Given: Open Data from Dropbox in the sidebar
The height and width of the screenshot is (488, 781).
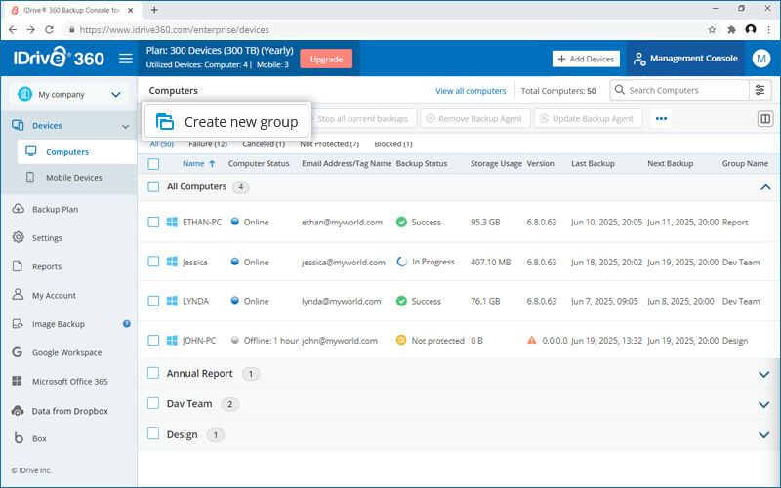Looking at the screenshot, I should pyautogui.click(x=69, y=411).
